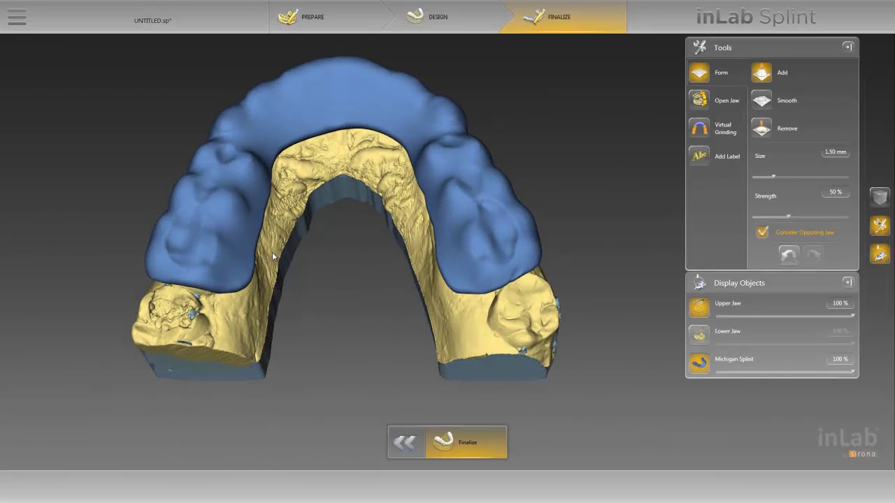Select the Add form mode icon
This screenshot has height=503, width=895.
pyautogui.click(x=761, y=73)
